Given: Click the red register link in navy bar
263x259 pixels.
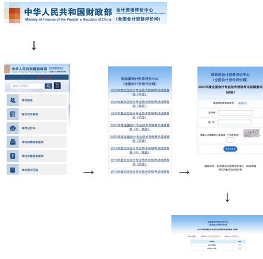Looking at the screenshot, I should pyautogui.click(x=49, y=77).
